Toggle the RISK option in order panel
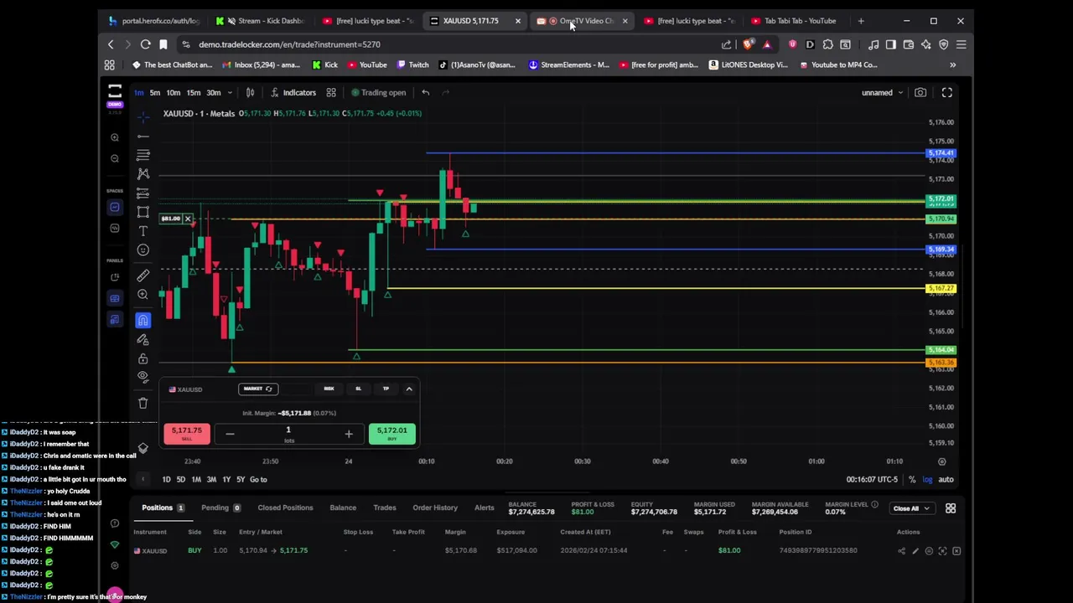The width and height of the screenshot is (1073, 603). 329,389
